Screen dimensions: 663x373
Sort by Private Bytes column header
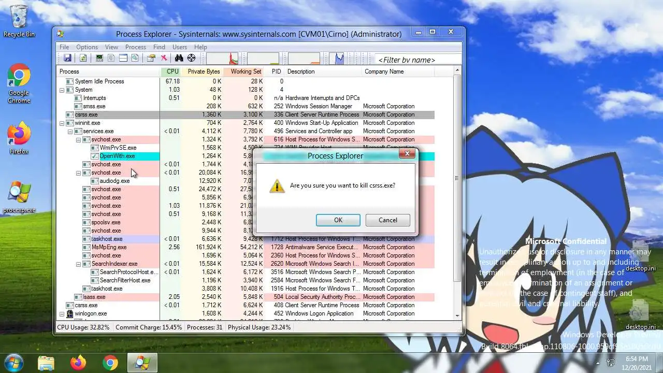tap(203, 71)
